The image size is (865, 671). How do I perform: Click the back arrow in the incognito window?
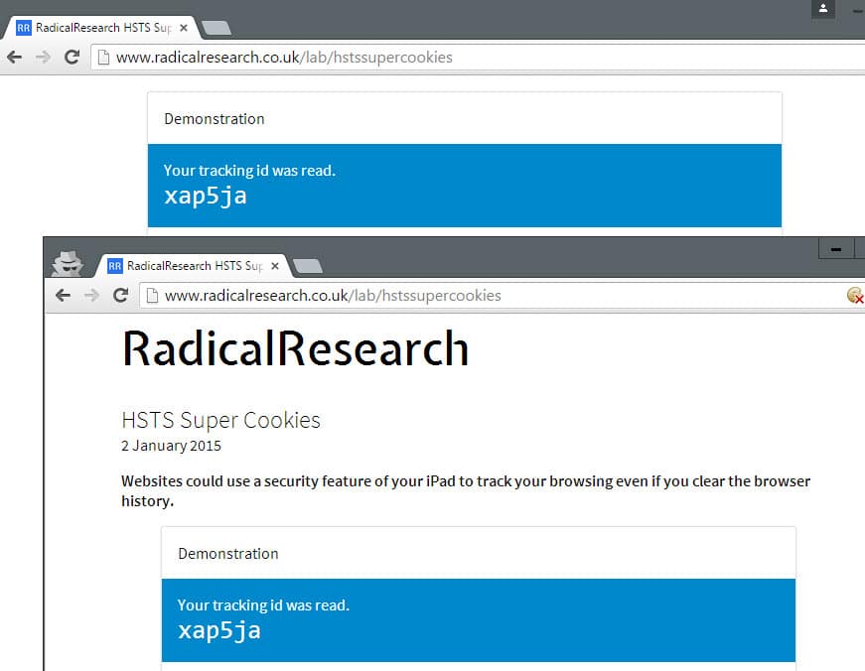click(64, 295)
